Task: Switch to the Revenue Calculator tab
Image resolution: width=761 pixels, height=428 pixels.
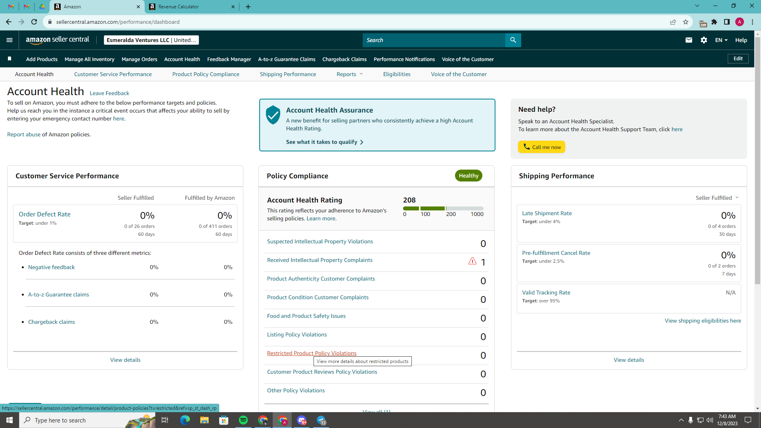Action: 191,7
